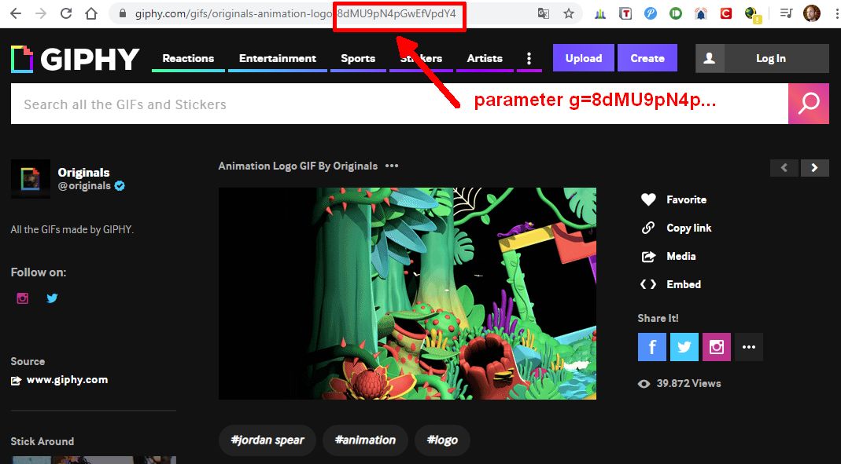Screen dimensions: 841x464
Task: Open the Originals Instagram follow icon
Action: [x=23, y=298]
